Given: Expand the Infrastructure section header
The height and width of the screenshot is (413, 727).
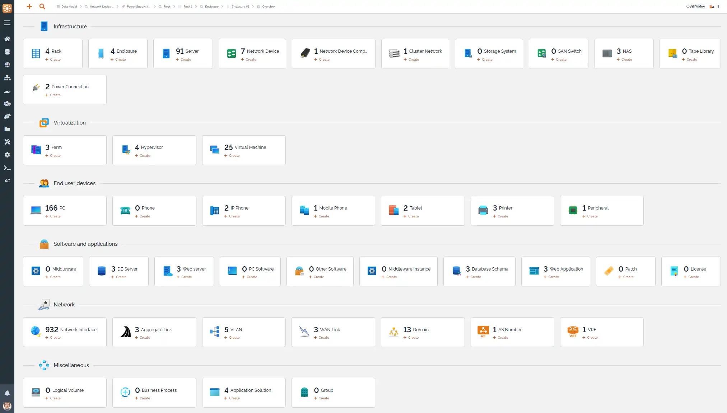Looking at the screenshot, I should pyautogui.click(x=70, y=27).
